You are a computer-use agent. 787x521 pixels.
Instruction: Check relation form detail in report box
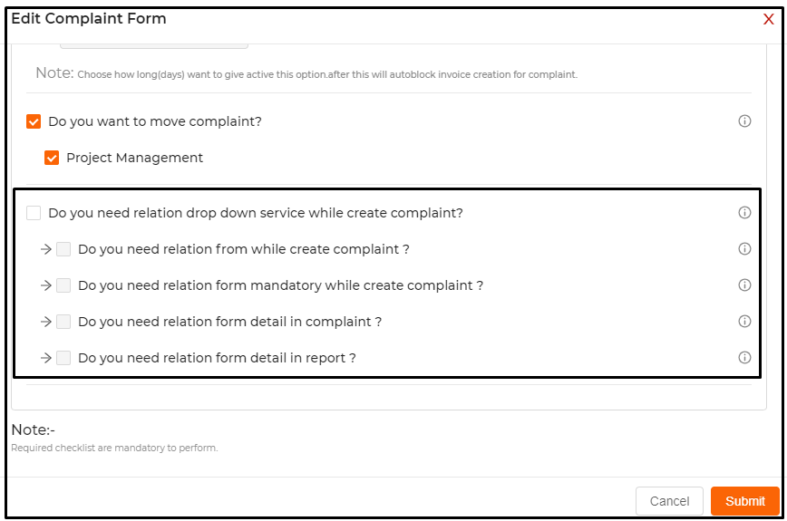click(x=63, y=358)
